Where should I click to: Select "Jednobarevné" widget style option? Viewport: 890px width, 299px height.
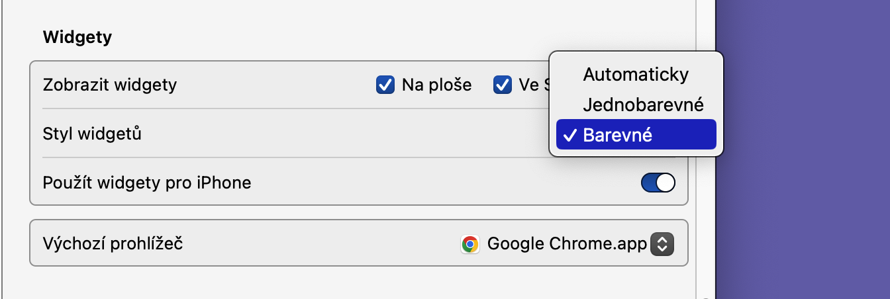coord(642,105)
